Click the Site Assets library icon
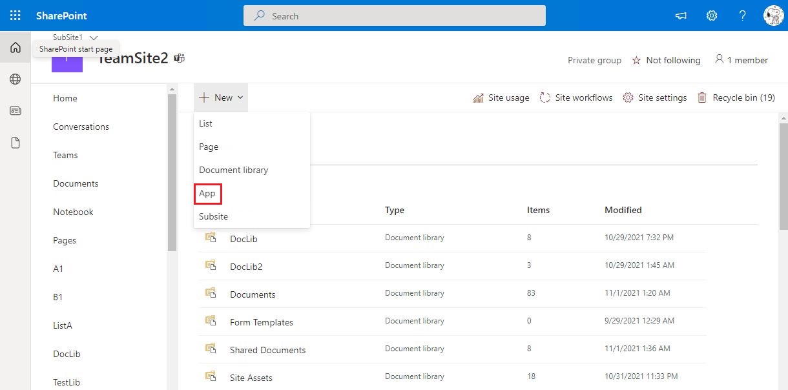Image resolution: width=788 pixels, height=390 pixels. (211, 376)
